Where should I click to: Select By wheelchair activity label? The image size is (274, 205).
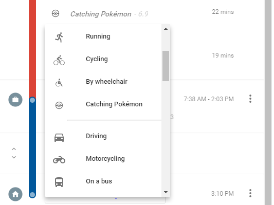click(x=106, y=82)
